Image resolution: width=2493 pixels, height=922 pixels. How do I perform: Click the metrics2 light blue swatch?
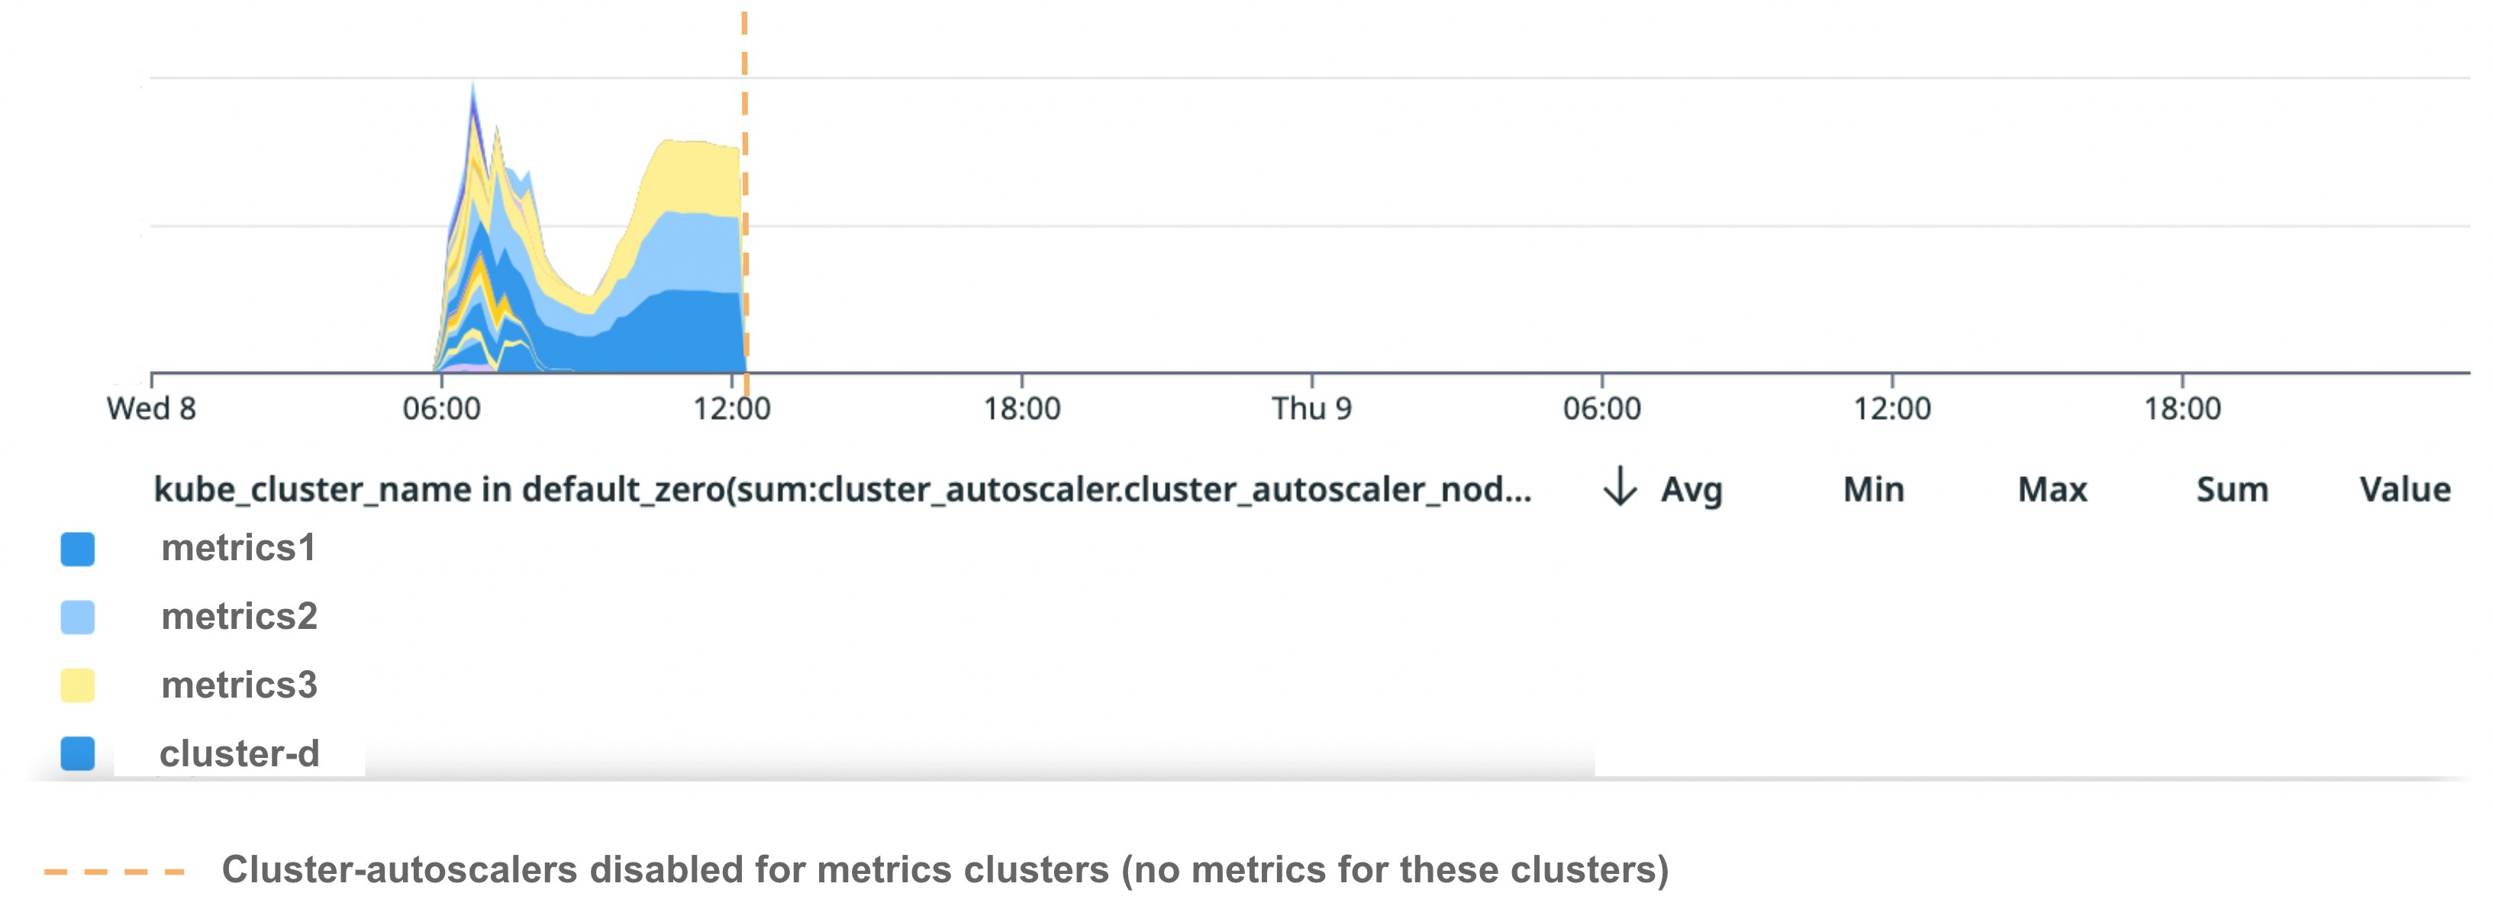[77, 617]
